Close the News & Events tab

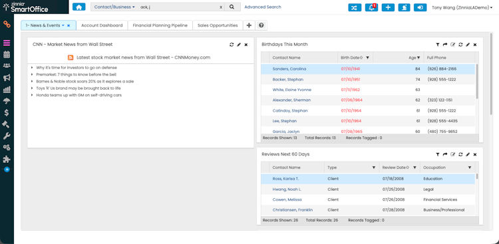click(x=69, y=25)
